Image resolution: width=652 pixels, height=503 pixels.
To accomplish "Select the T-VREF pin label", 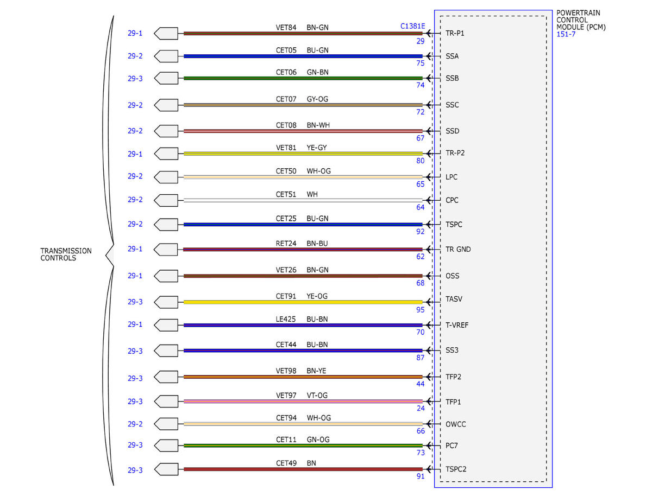I will (457, 325).
